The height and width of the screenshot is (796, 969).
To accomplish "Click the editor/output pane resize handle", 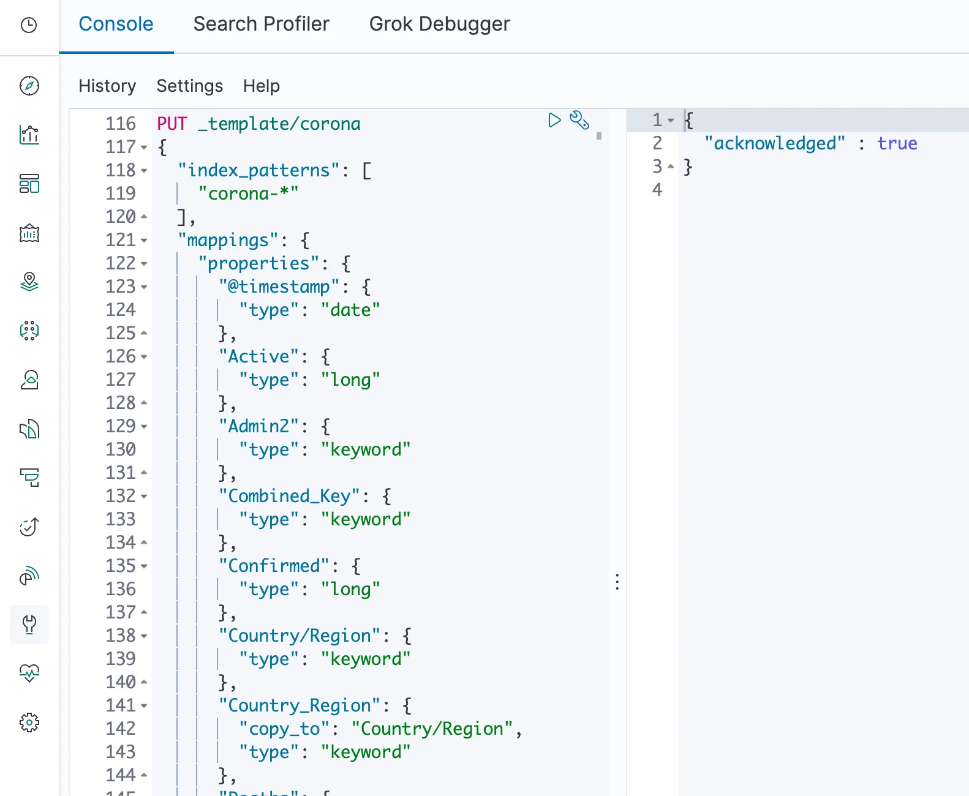I will pyautogui.click(x=617, y=582).
